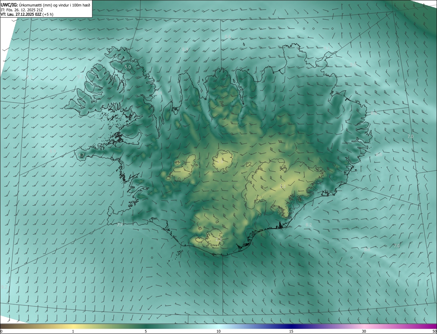Click the "0" label on the color scale

tap(1, 331)
